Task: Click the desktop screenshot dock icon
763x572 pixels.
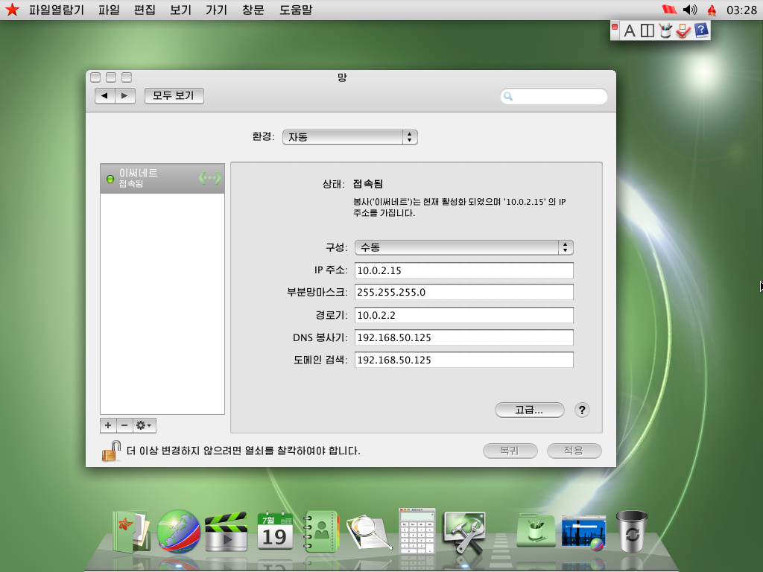Action: pyautogui.click(x=583, y=532)
